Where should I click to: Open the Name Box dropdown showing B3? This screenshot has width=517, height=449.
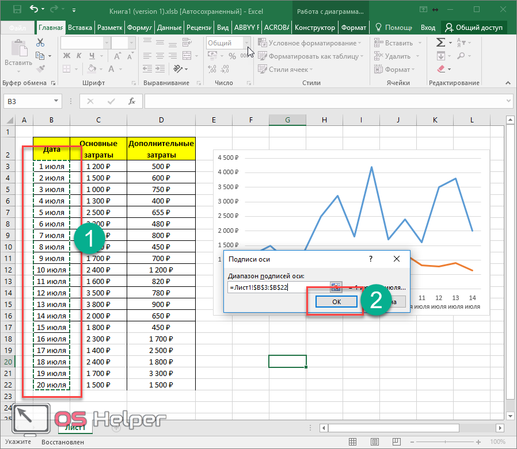click(56, 101)
